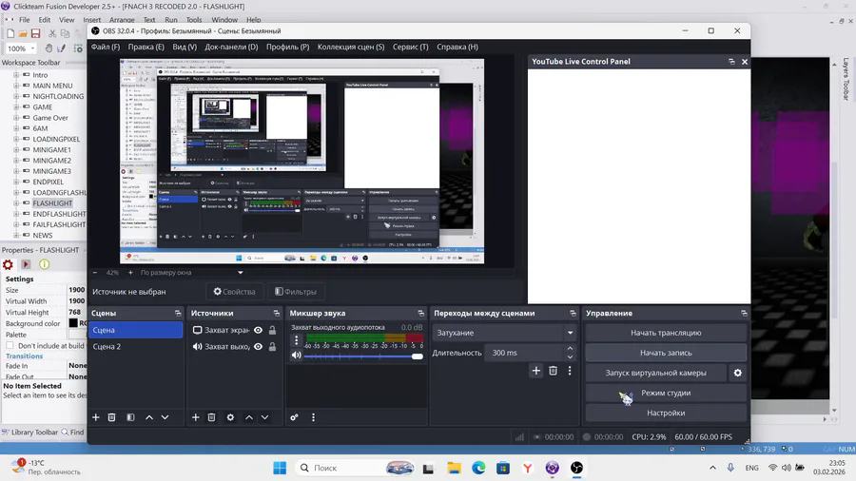Move source up arrow in Sources panel
Screen dimensions: 856x481
249,417
